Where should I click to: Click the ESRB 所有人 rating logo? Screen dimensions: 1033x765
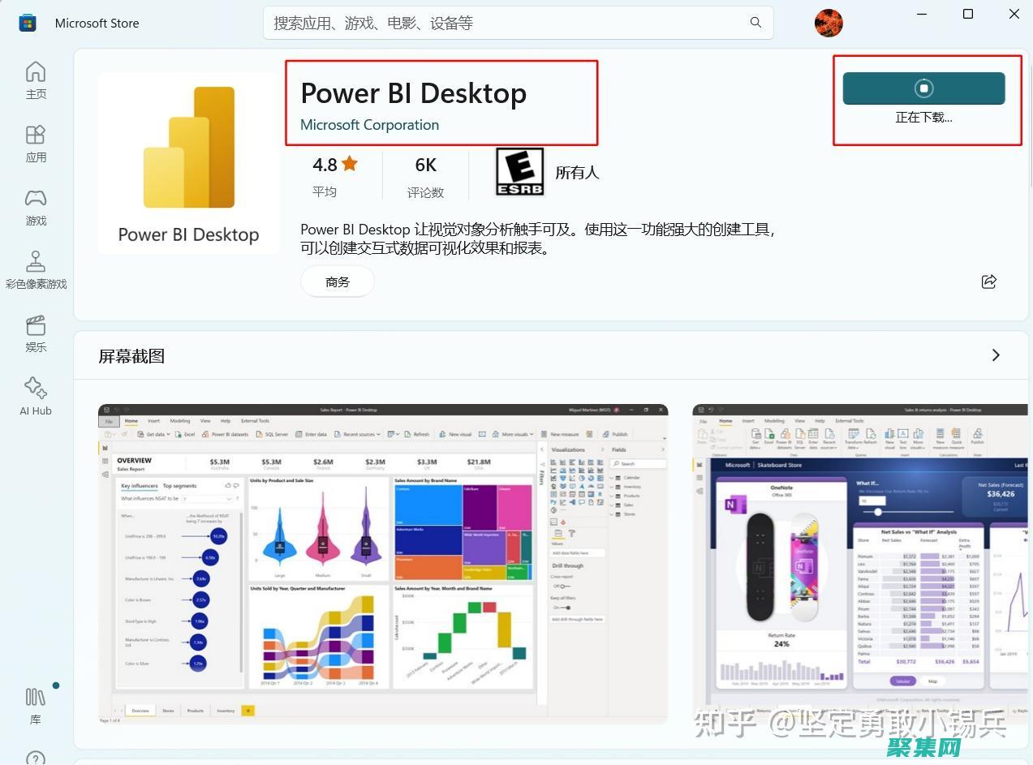click(519, 172)
